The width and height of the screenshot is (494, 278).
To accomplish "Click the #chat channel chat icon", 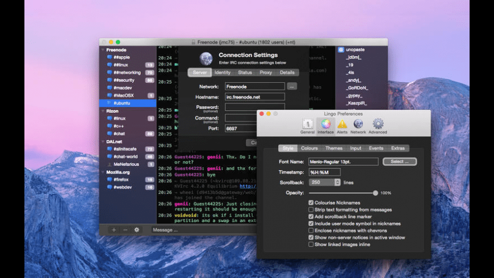I will 110,133.
